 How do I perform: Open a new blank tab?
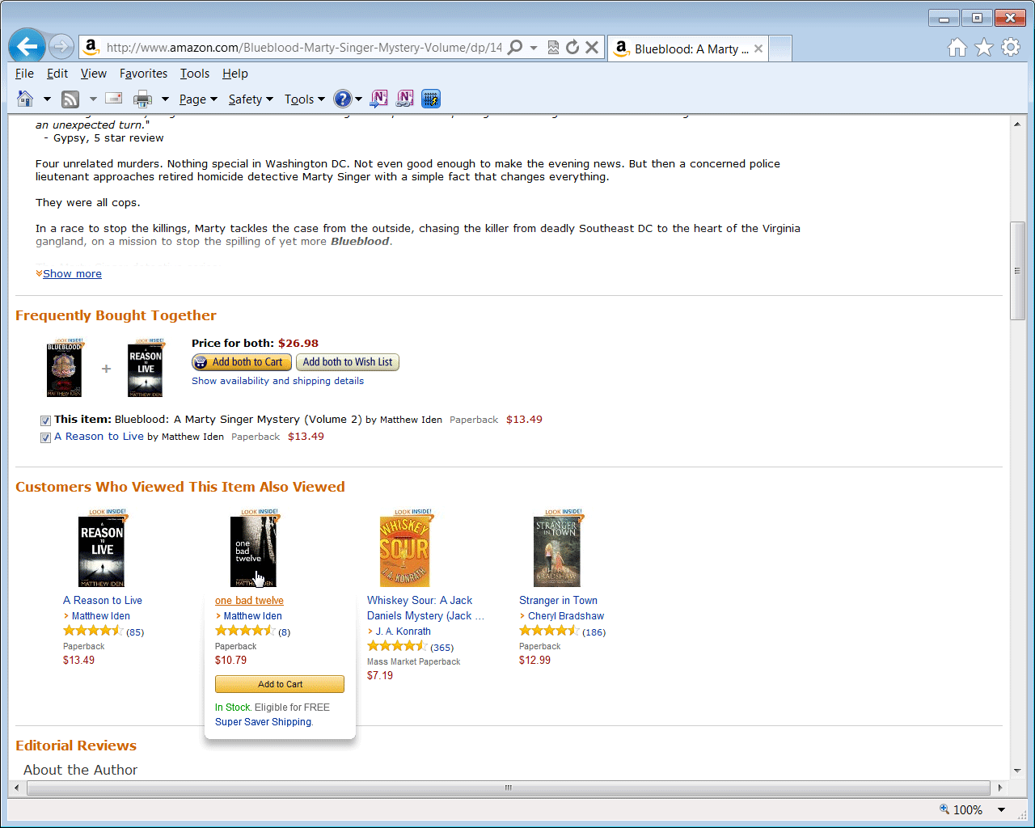tap(779, 49)
